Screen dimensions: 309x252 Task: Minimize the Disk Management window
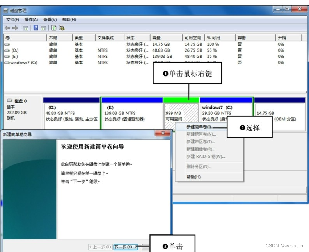278,9
